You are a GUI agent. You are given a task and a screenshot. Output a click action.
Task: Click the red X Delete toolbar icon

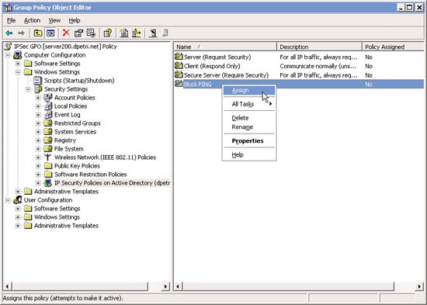point(66,33)
